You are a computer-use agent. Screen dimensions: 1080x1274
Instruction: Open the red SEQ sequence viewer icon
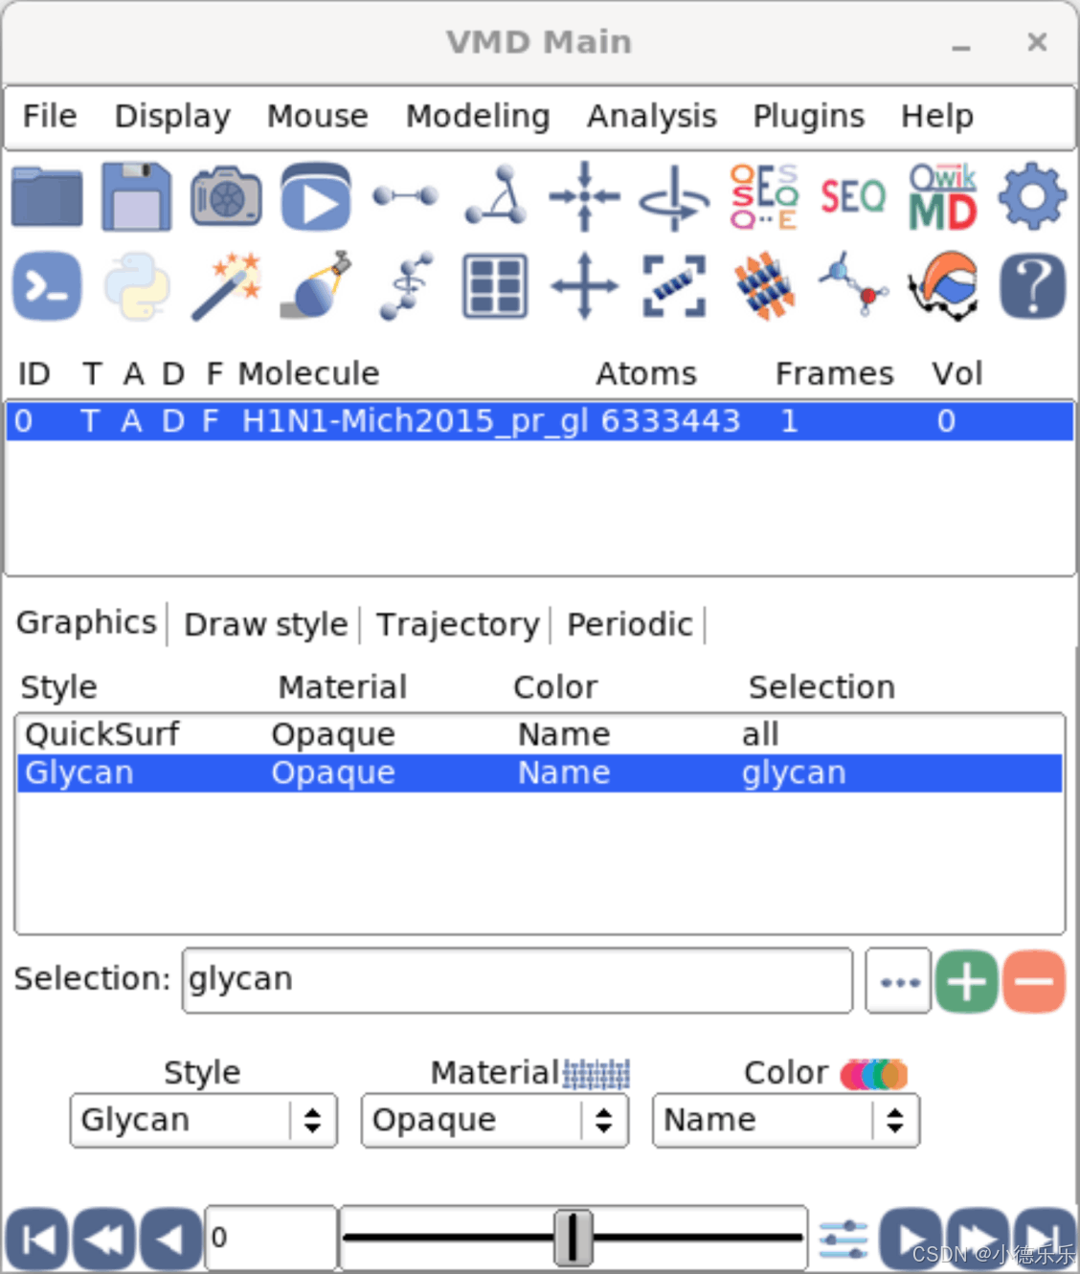pyautogui.click(x=853, y=197)
